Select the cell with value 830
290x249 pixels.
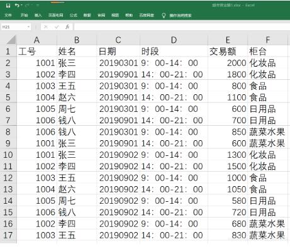pos(228,235)
